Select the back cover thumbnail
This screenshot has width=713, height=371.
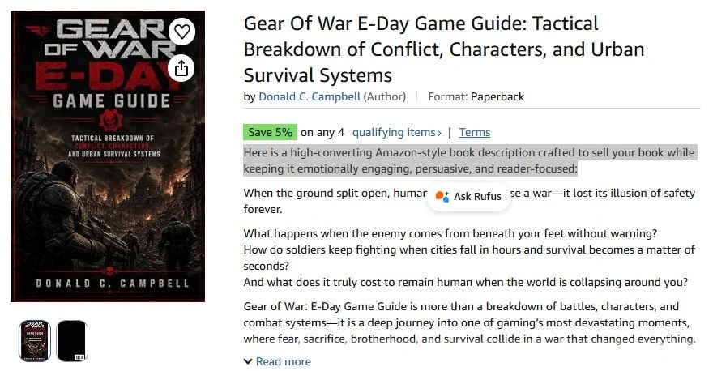click(72, 341)
